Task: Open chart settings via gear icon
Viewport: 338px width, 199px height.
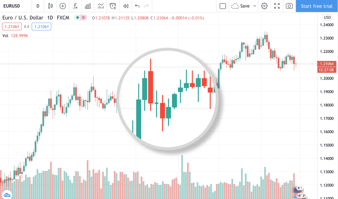Action: 264,6
